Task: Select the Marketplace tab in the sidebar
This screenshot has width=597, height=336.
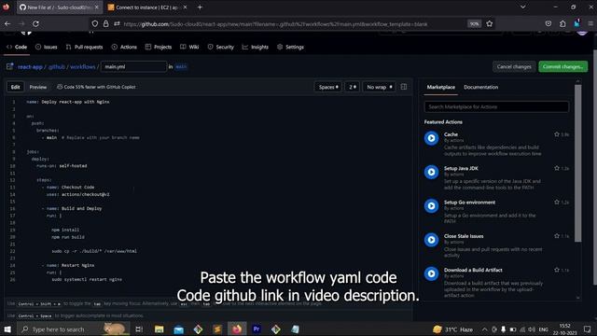Action: [x=440, y=87]
